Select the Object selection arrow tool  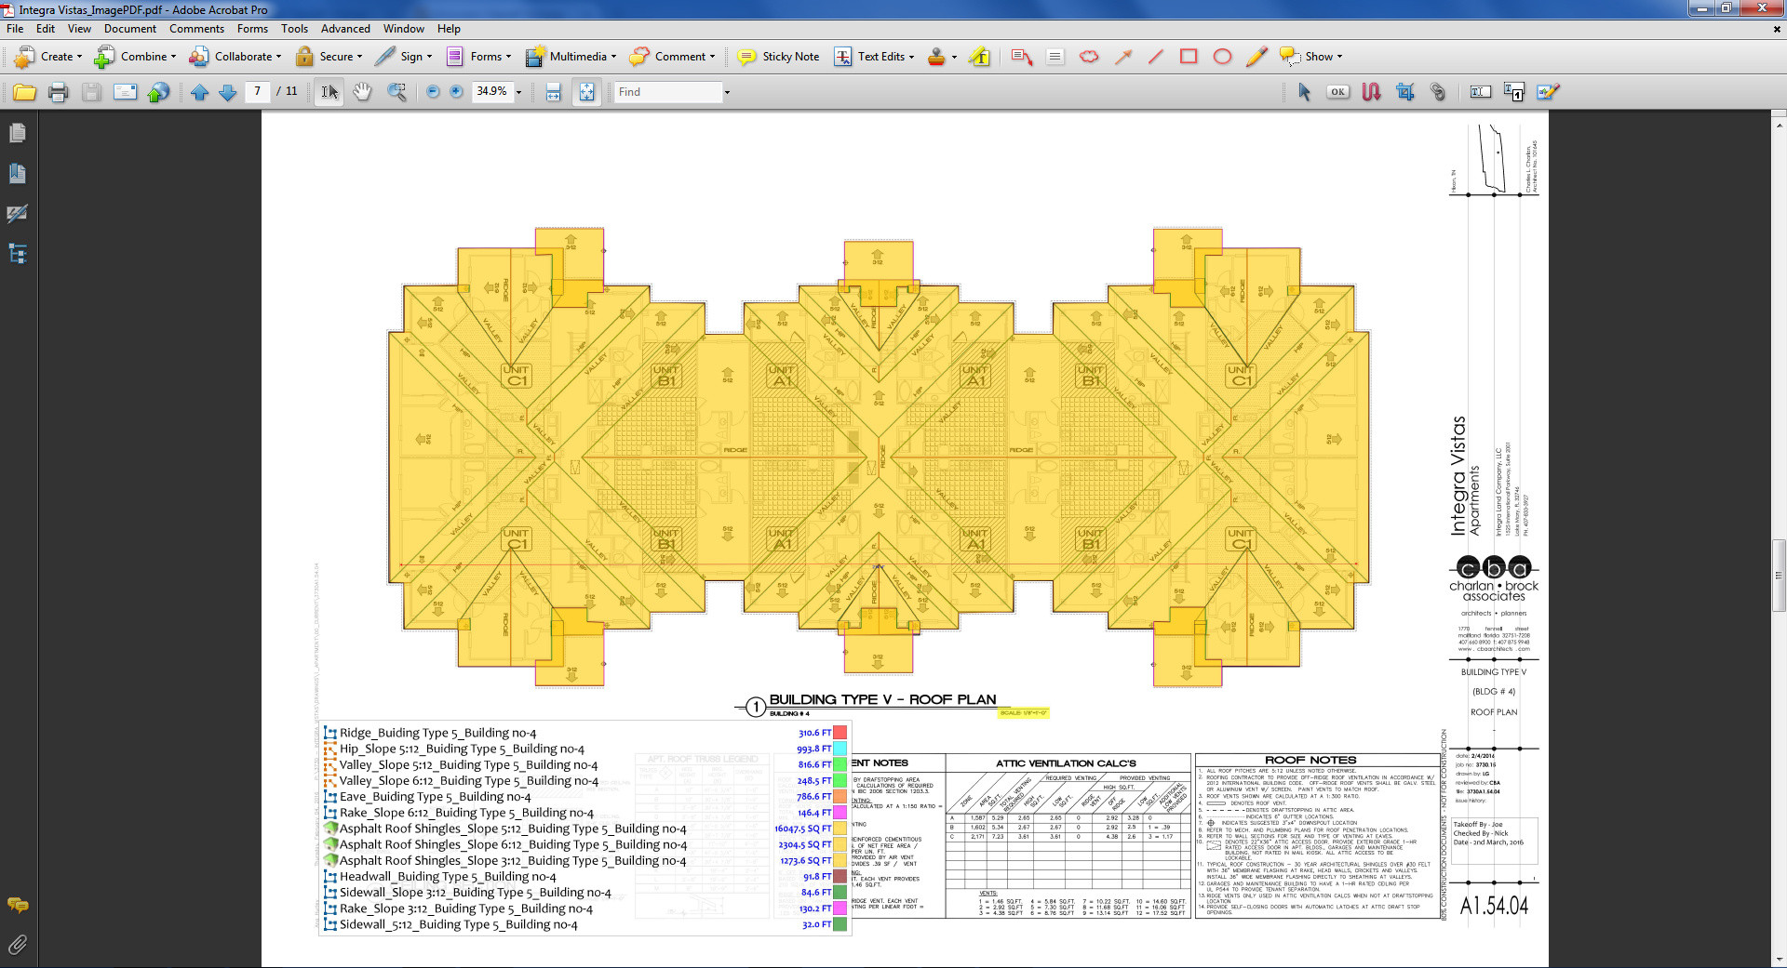1304,92
